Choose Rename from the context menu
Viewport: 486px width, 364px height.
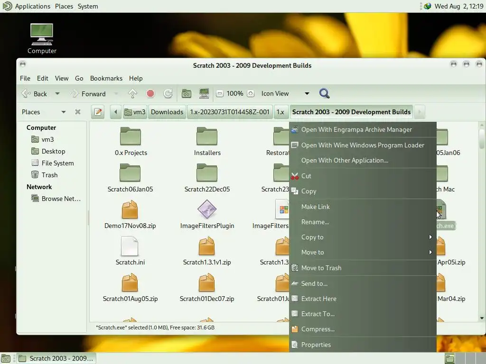363,222
